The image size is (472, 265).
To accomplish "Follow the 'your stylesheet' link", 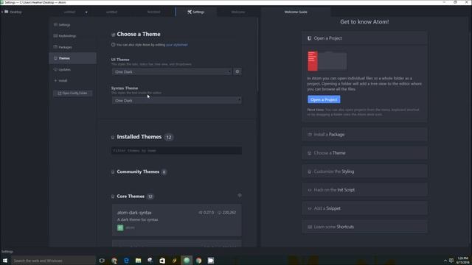I will pos(177,45).
